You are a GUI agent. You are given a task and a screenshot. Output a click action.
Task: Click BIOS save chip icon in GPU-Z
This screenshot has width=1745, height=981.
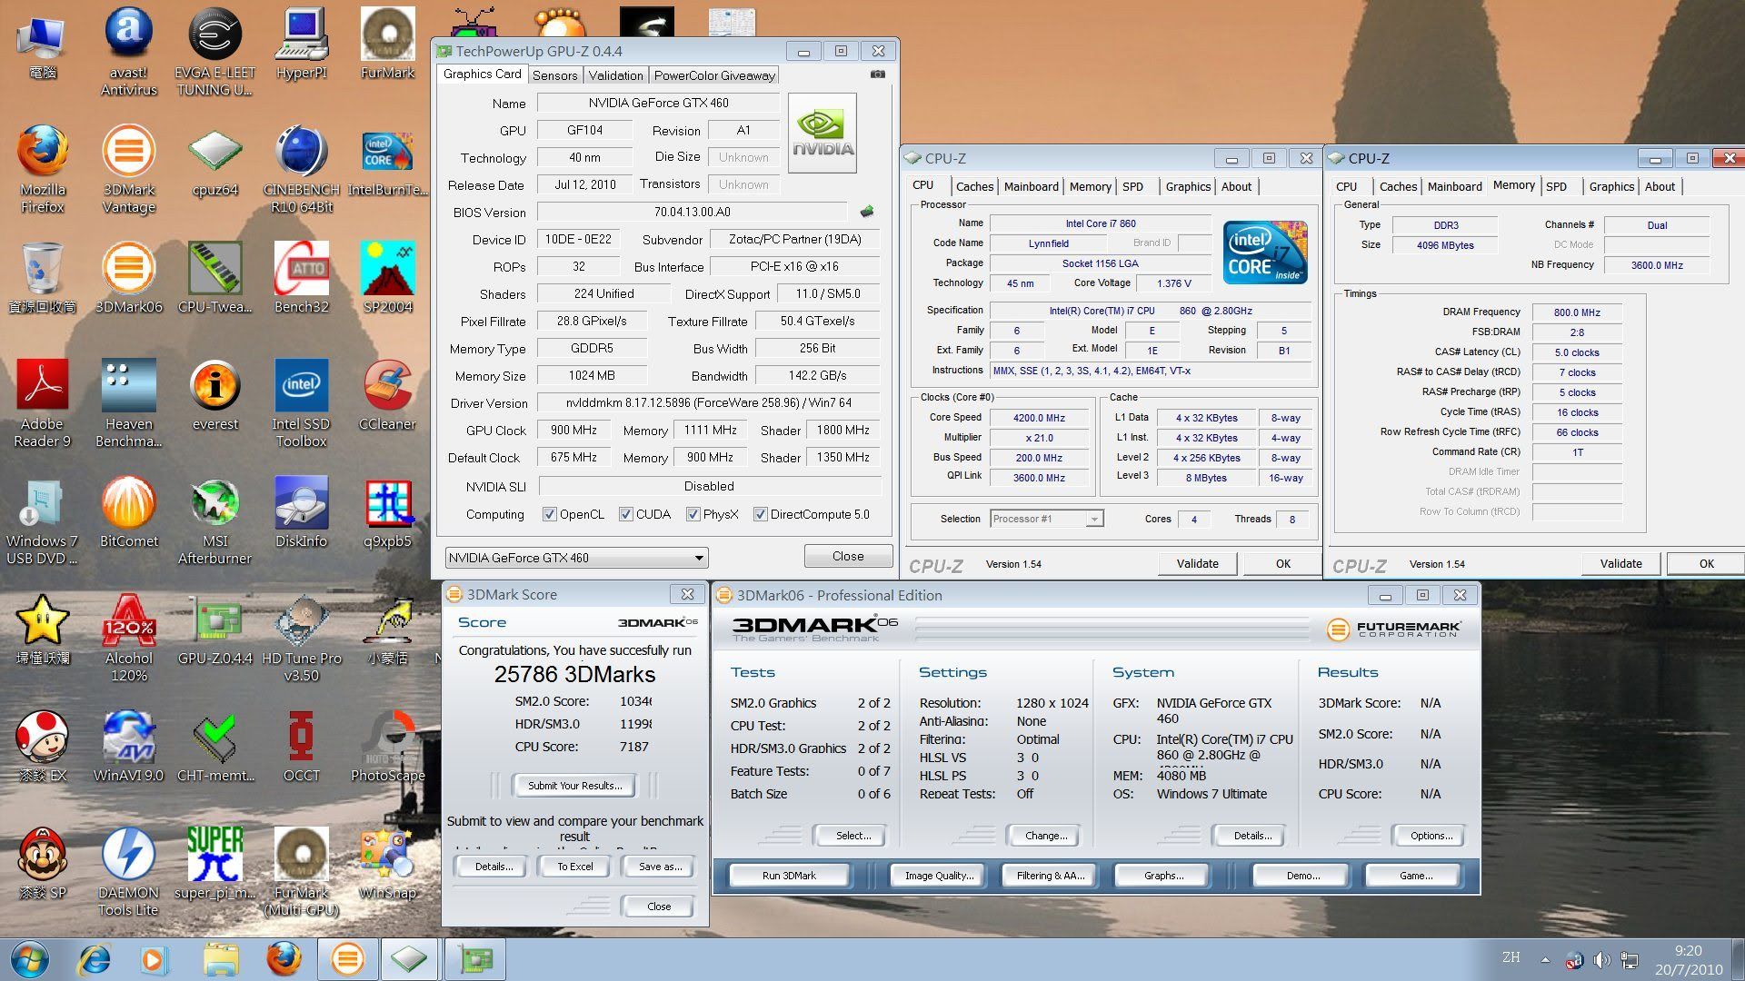866,212
